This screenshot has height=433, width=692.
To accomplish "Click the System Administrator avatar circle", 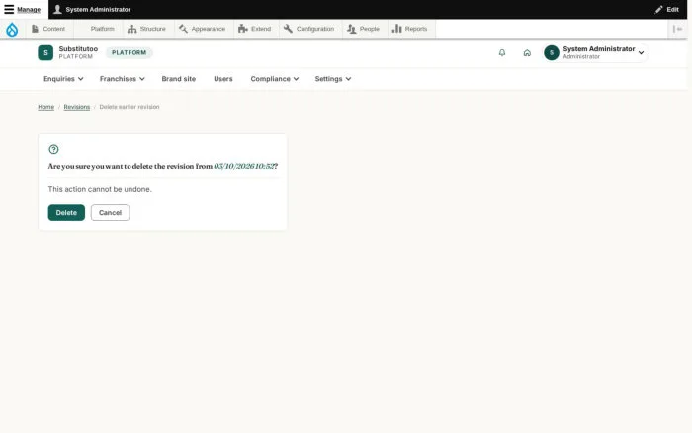I will (552, 53).
